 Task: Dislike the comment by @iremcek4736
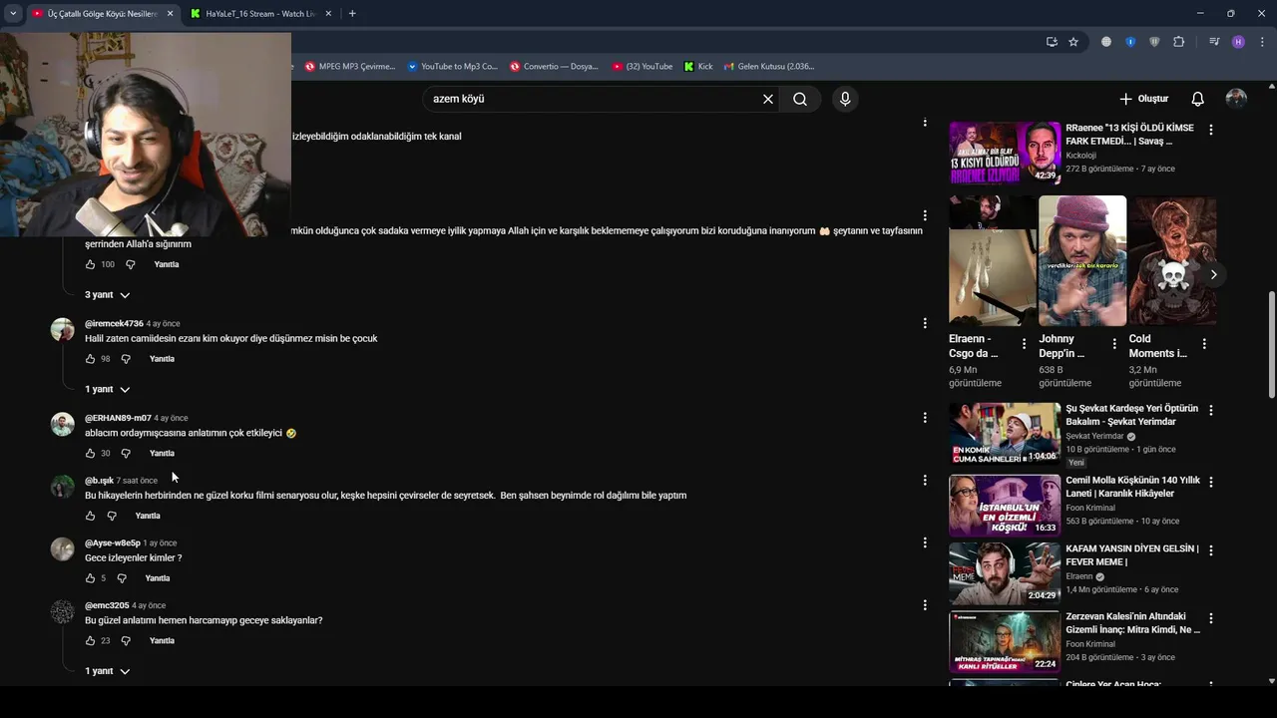click(126, 359)
